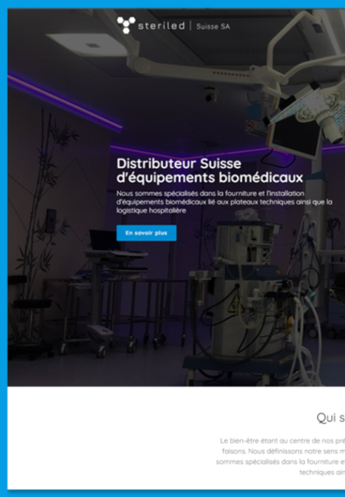Click the laptop on the medical cart
Screen dimensions: 345x497
[x=103, y=241]
